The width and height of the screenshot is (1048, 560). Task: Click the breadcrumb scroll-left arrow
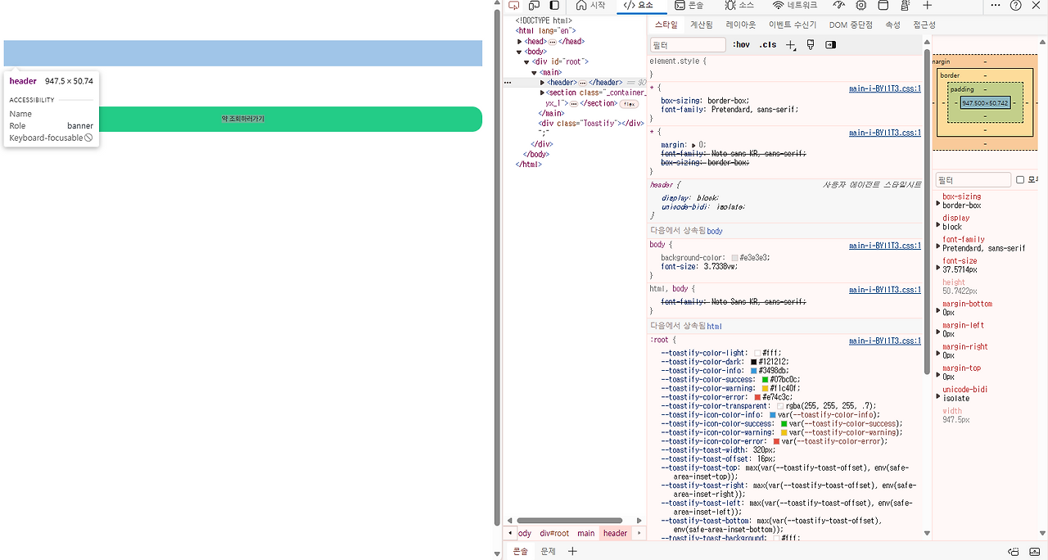(510, 533)
